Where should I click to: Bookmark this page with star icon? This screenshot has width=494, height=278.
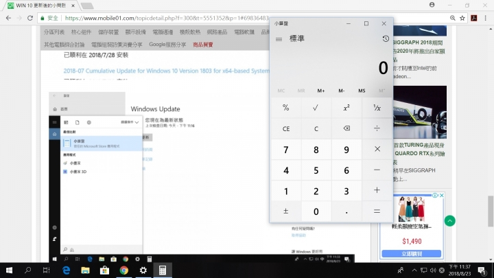pyautogui.click(x=462, y=18)
